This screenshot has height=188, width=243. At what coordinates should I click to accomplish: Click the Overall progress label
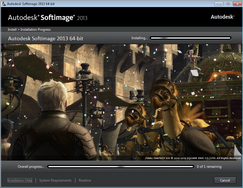[x=31, y=167]
